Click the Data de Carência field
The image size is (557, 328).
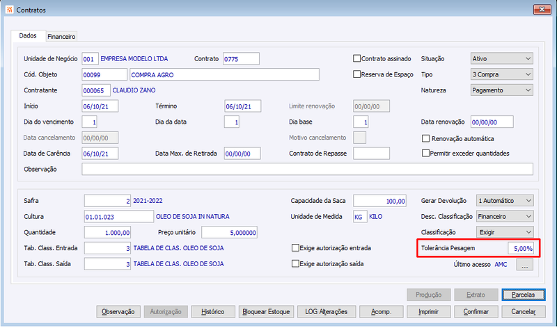100,154
